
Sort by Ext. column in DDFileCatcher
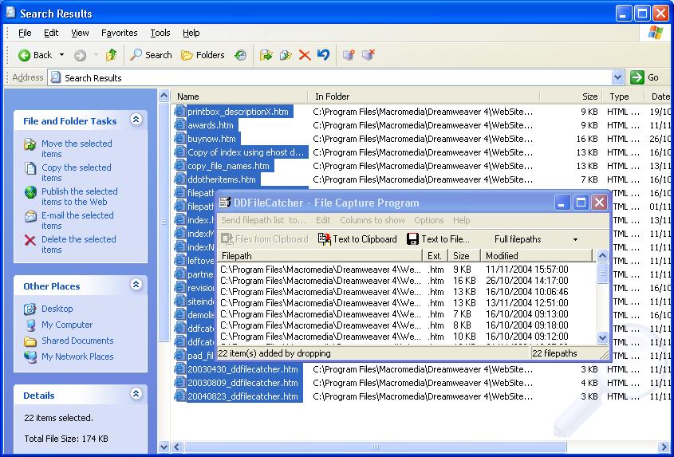pyautogui.click(x=436, y=256)
